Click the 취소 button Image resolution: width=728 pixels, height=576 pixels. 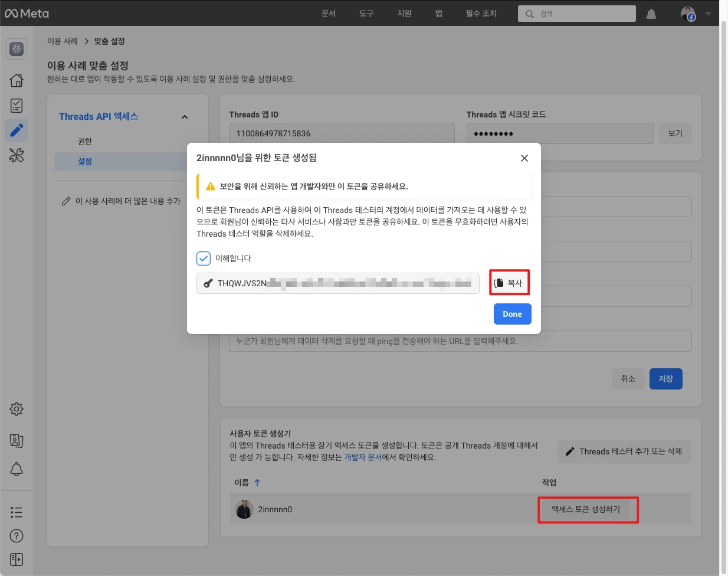628,379
